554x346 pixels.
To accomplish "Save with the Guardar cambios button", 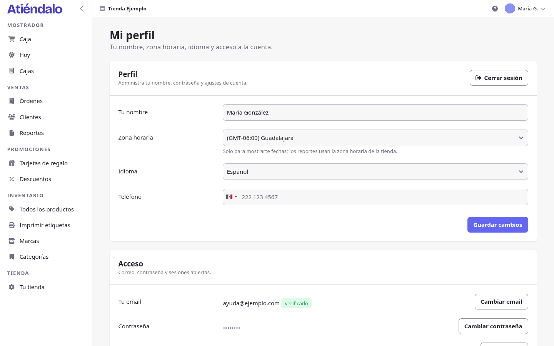I will point(498,225).
